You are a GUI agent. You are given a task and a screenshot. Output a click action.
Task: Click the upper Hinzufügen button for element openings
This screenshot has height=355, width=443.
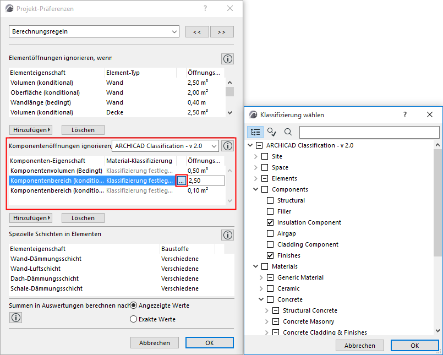(31, 130)
